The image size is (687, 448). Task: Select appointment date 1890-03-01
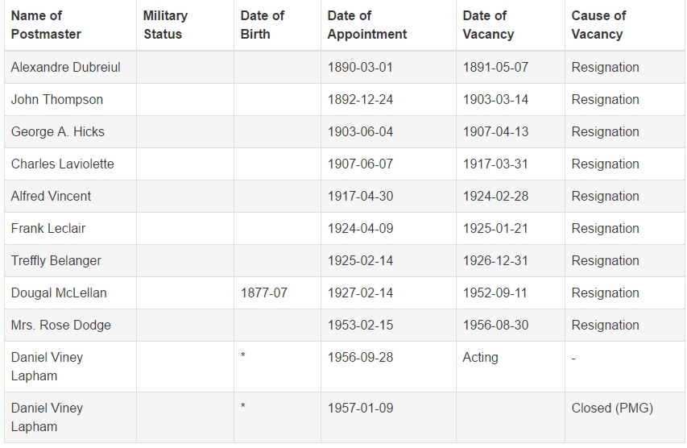point(360,68)
